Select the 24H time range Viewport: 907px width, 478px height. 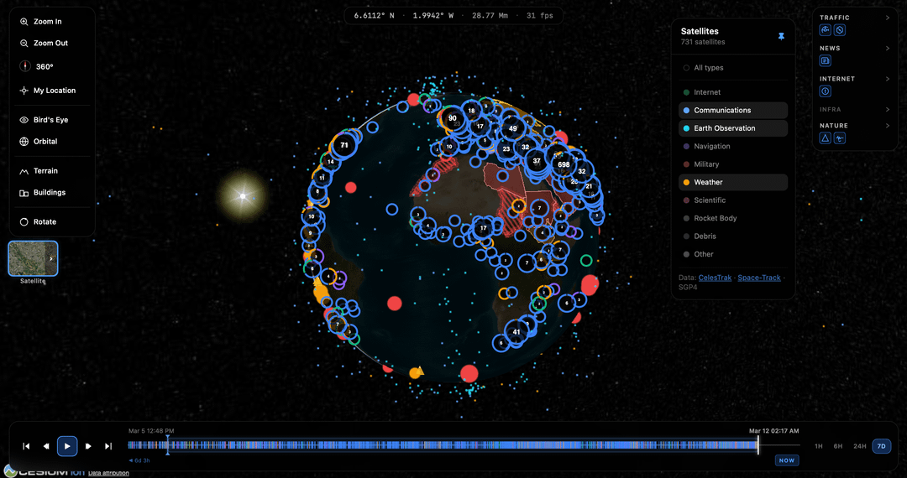point(859,446)
